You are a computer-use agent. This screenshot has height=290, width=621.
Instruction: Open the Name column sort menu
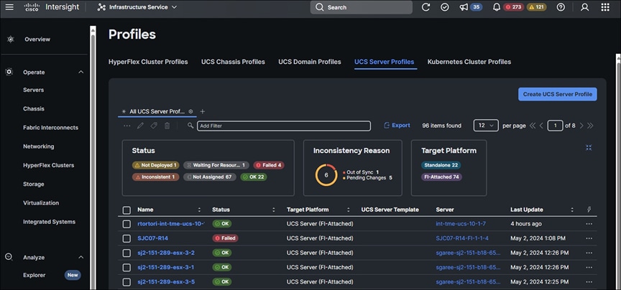[x=199, y=210]
